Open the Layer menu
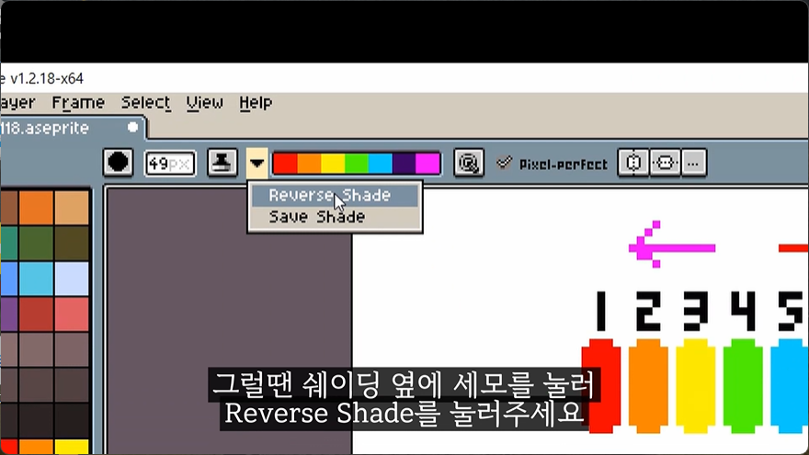 pos(17,103)
